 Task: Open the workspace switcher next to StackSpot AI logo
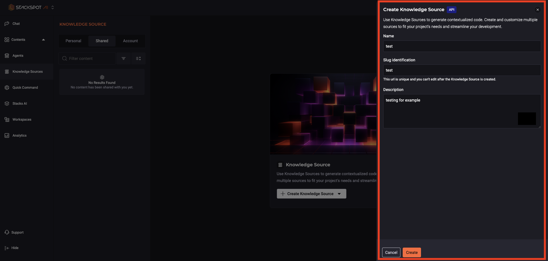(x=53, y=7)
